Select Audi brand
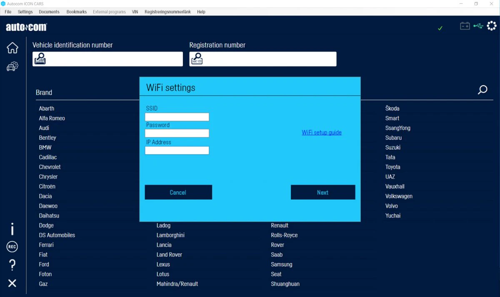The height and width of the screenshot is (297, 500). click(x=44, y=128)
